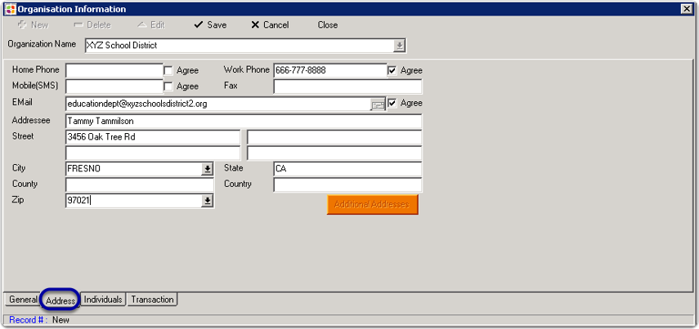Click the Edit toolbar button

[150, 25]
